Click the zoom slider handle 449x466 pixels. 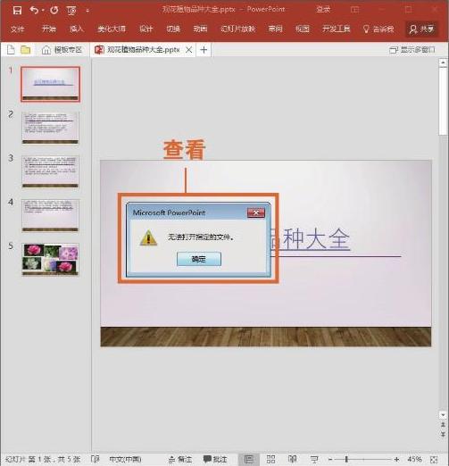(x=346, y=460)
